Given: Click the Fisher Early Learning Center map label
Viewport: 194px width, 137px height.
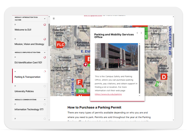Looking at the screenshot, I should click(59, 33).
